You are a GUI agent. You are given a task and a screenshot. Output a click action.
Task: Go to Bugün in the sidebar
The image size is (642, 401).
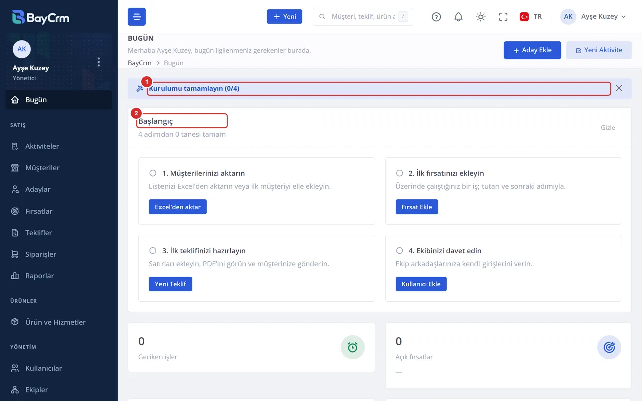click(59, 100)
